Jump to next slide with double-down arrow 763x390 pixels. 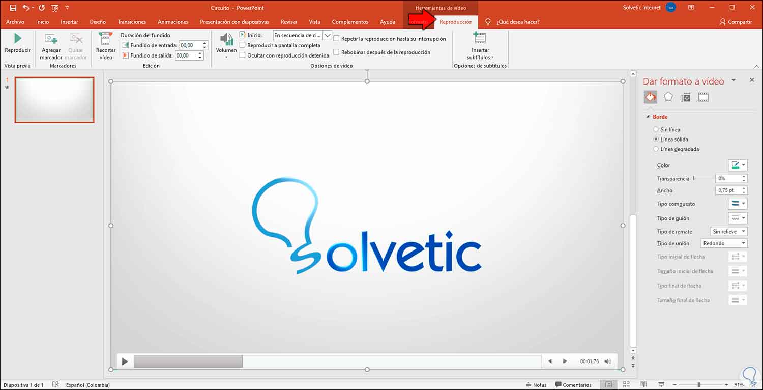[633, 366]
